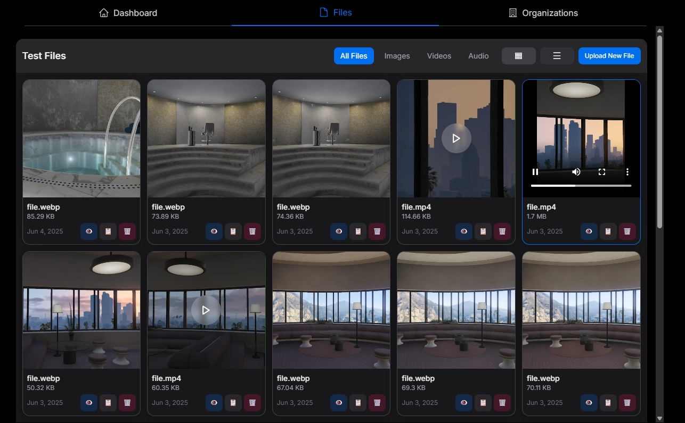Viewport: 685px width, 423px height.
Task: View the 114.66 KB video with eye icon
Action: (464, 231)
